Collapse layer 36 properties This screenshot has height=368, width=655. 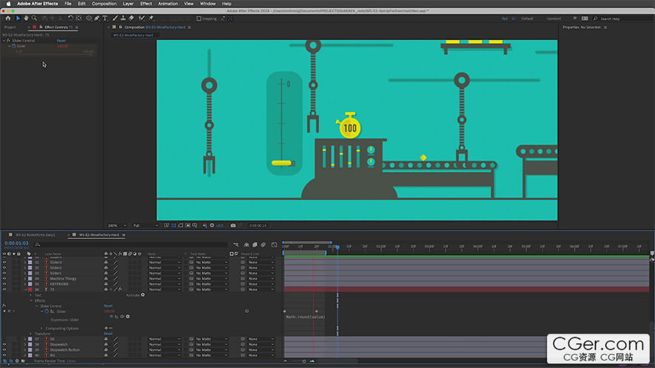click(25, 290)
